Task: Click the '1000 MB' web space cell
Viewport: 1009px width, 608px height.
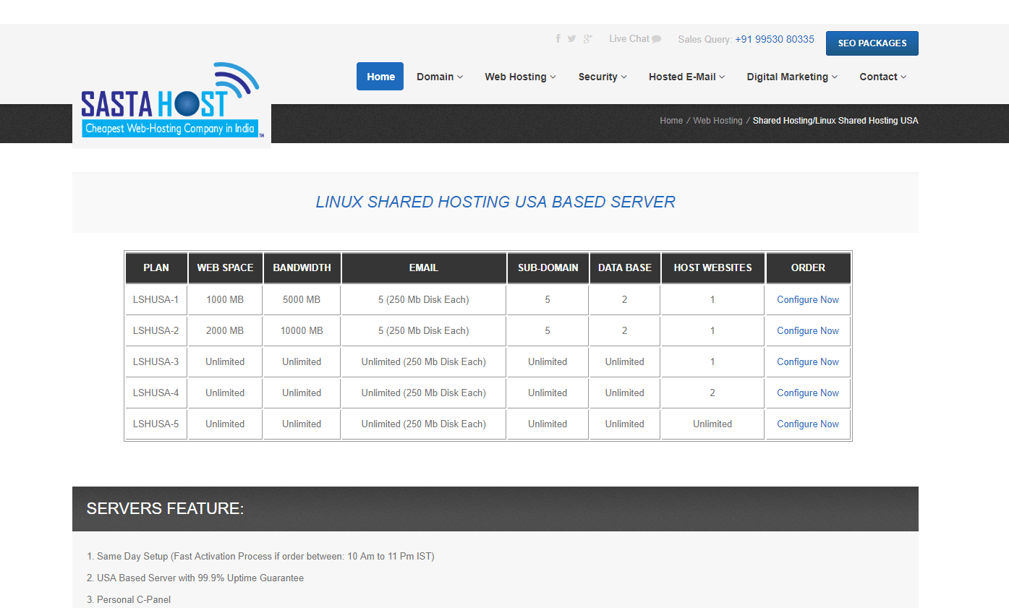Action: click(225, 299)
